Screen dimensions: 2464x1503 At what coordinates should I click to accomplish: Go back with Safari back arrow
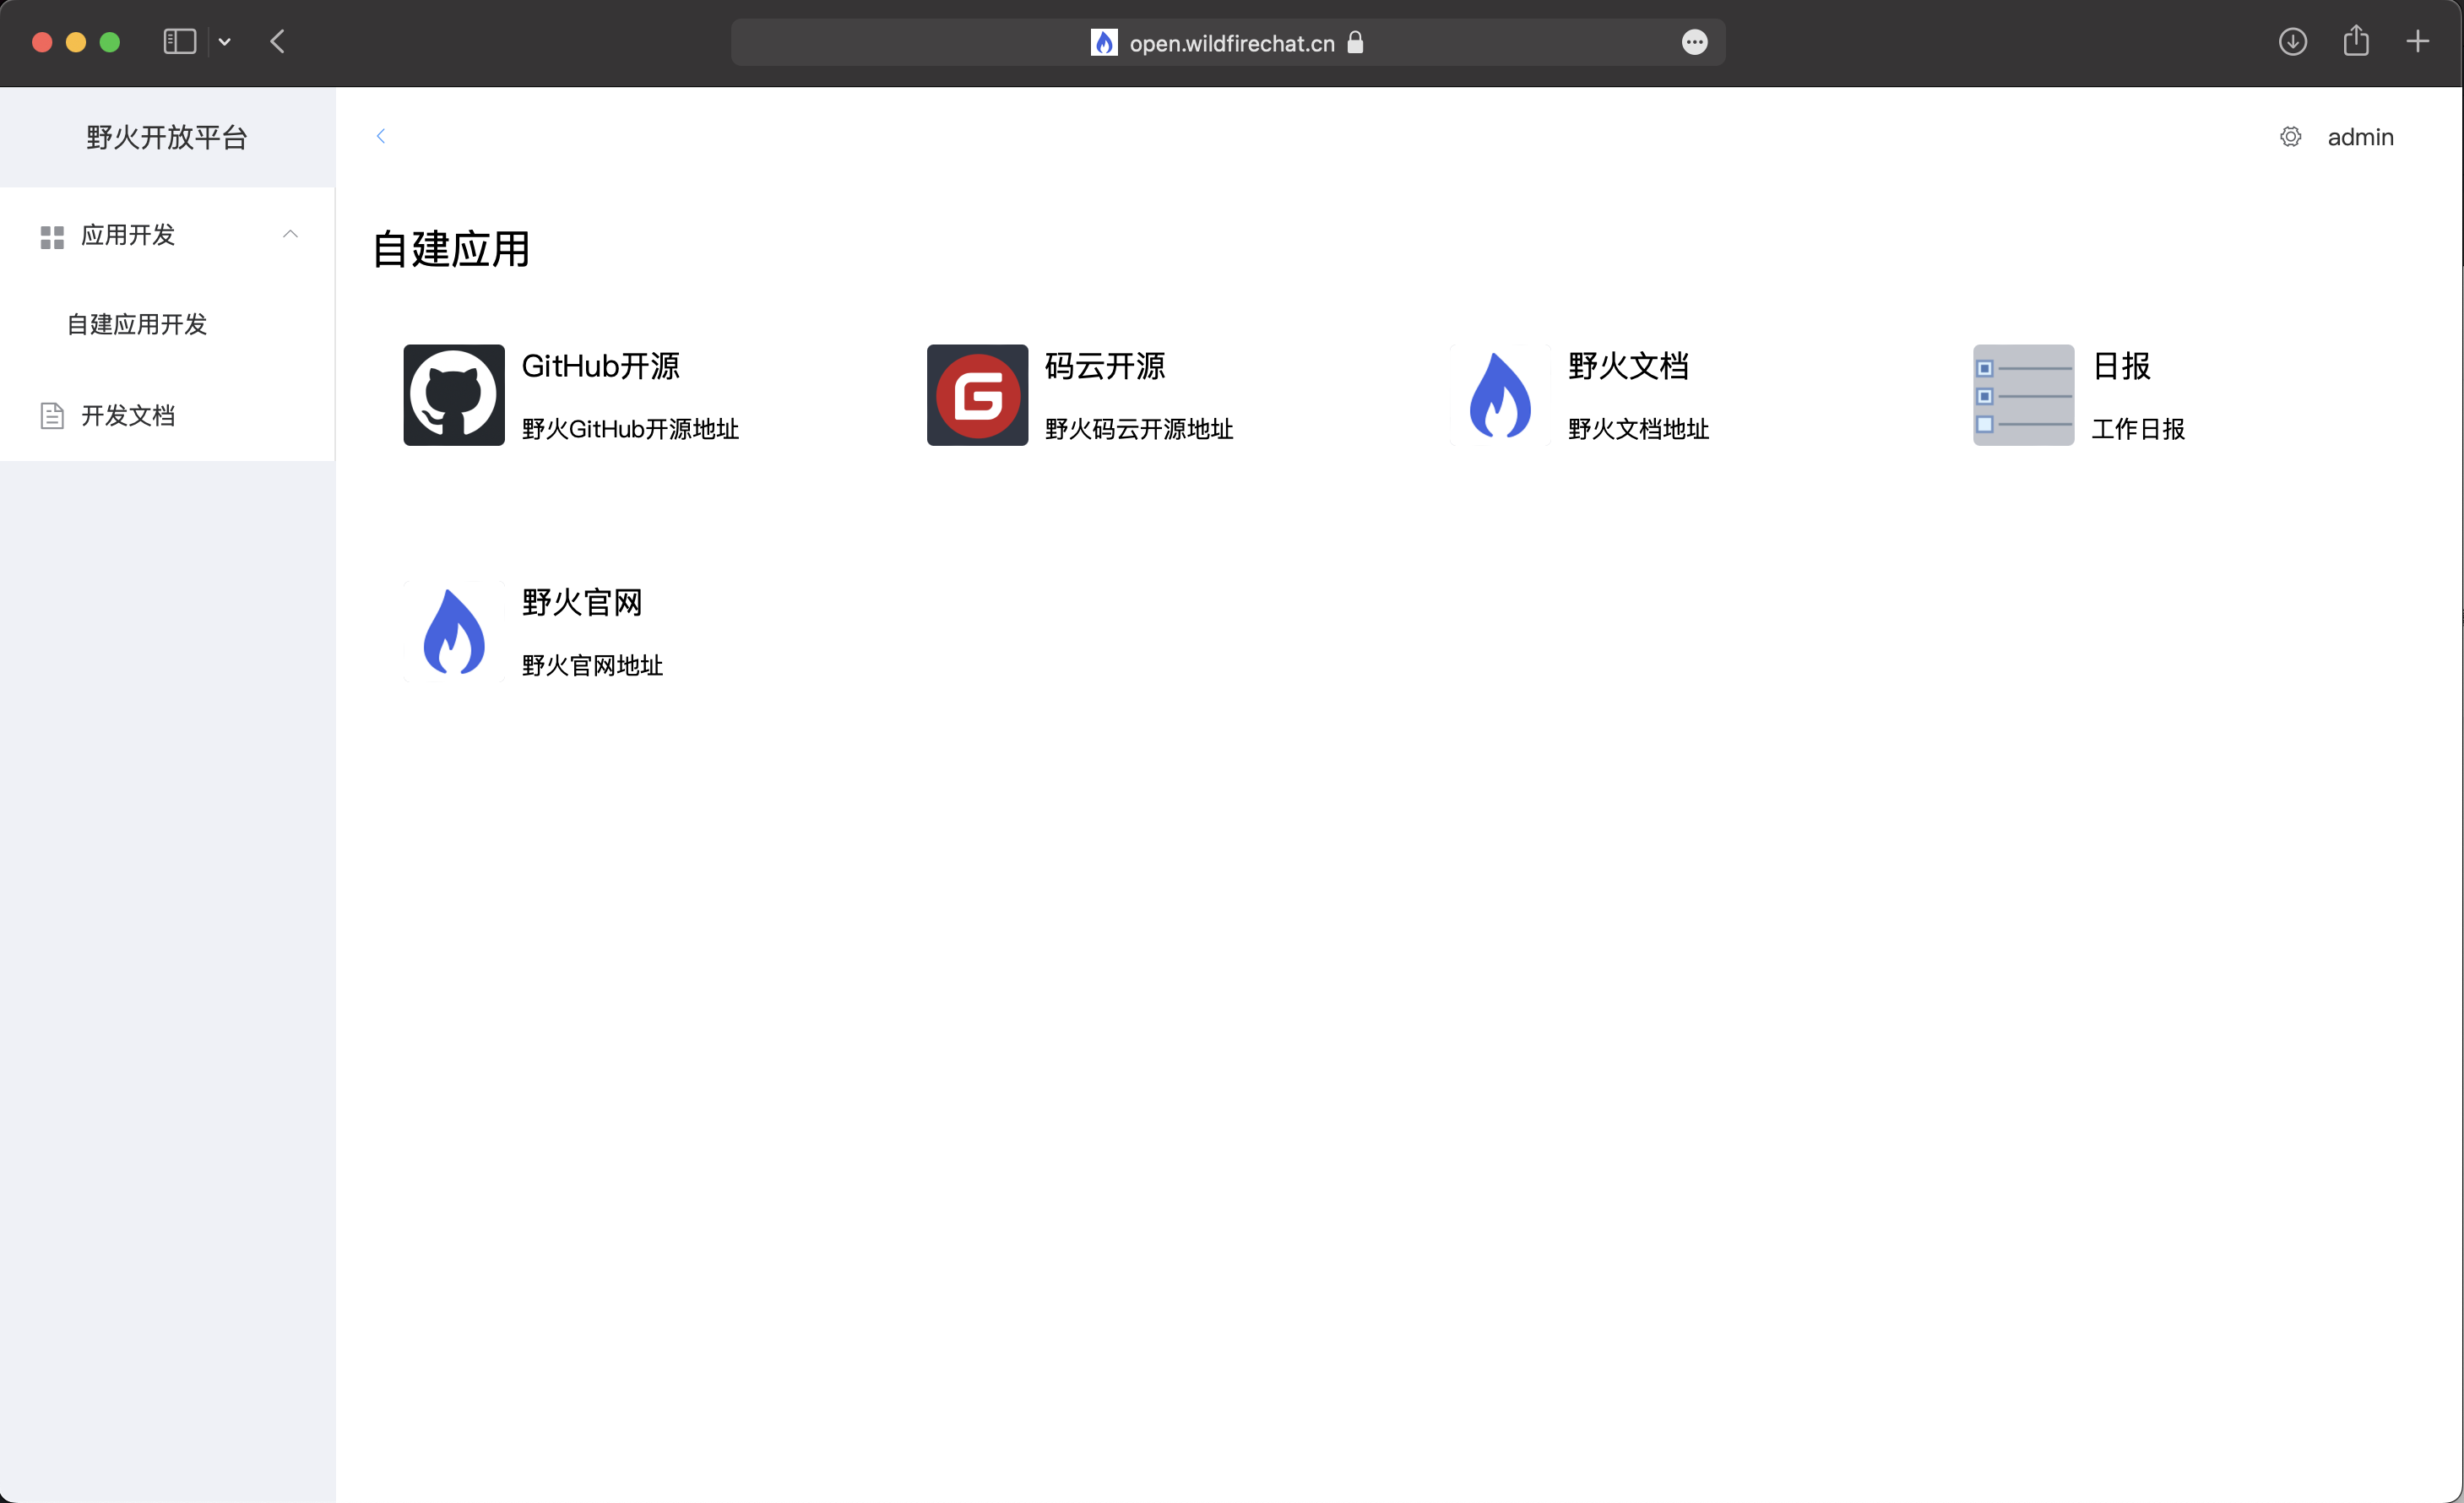click(278, 42)
